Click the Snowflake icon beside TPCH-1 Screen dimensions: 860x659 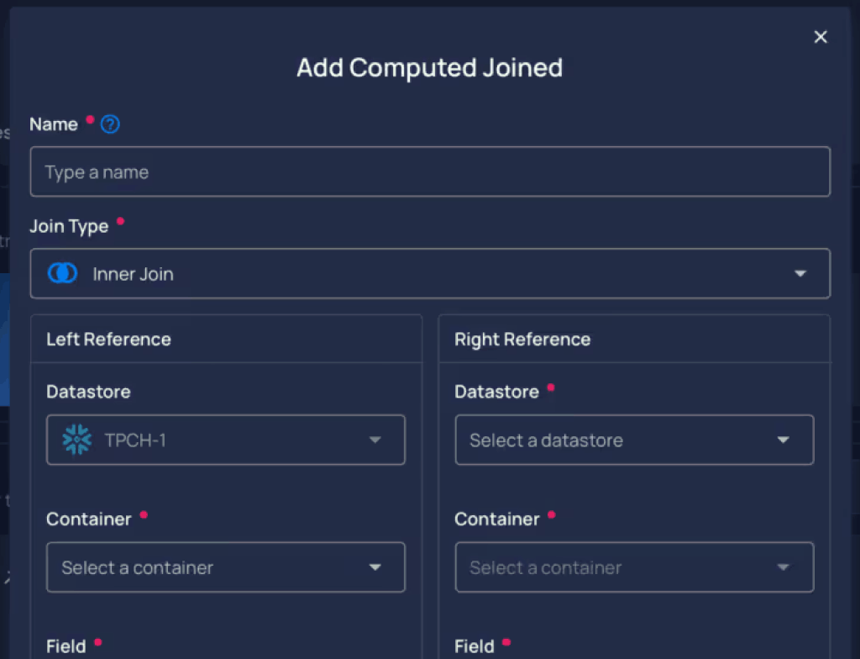click(x=76, y=440)
